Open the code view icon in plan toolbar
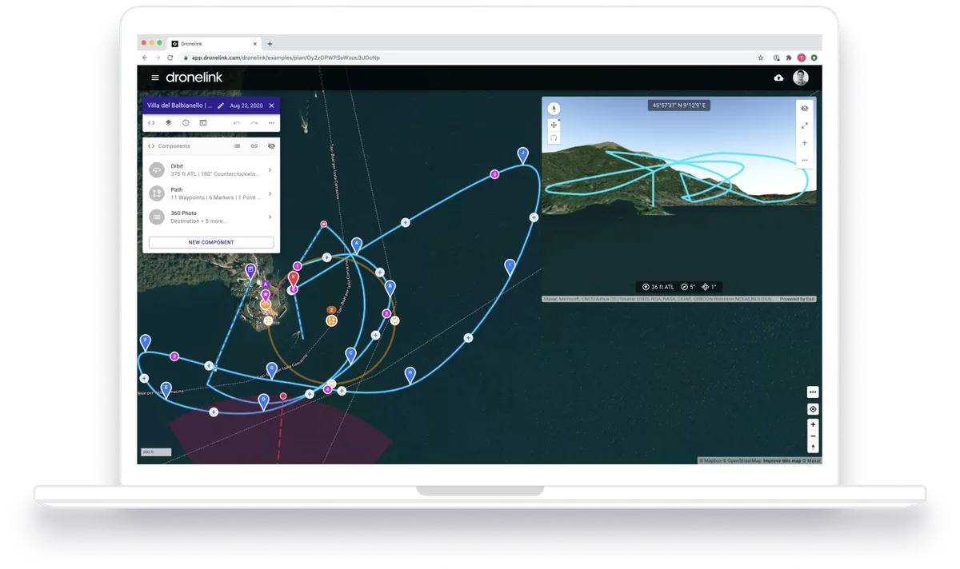Image resolution: width=960 pixels, height=569 pixels. coord(151,123)
